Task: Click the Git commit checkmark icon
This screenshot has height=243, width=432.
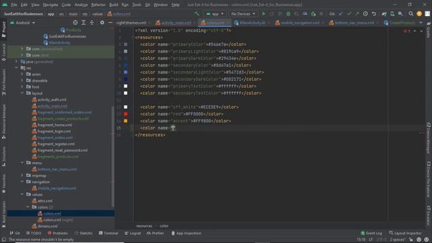Action: click(x=349, y=13)
